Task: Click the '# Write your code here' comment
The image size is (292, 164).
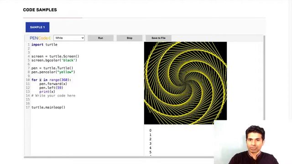Action: (x=53, y=96)
